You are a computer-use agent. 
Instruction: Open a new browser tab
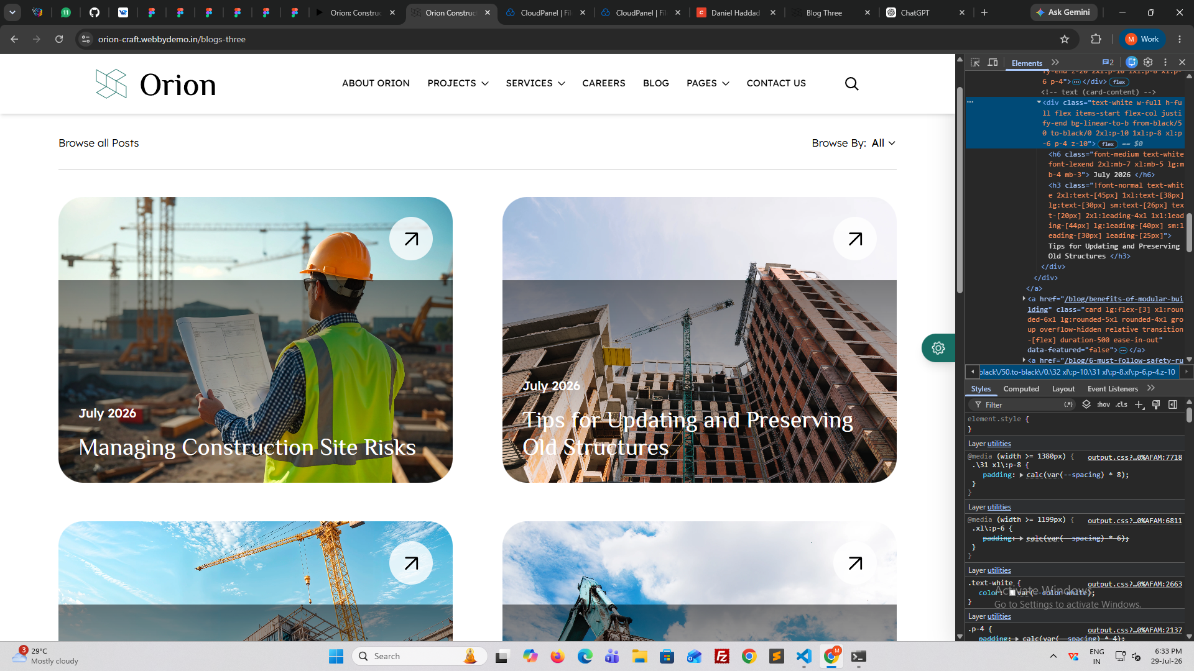click(x=984, y=12)
